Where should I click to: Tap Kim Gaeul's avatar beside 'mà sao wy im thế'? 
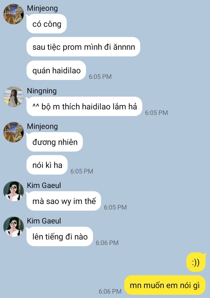point(13,191)
